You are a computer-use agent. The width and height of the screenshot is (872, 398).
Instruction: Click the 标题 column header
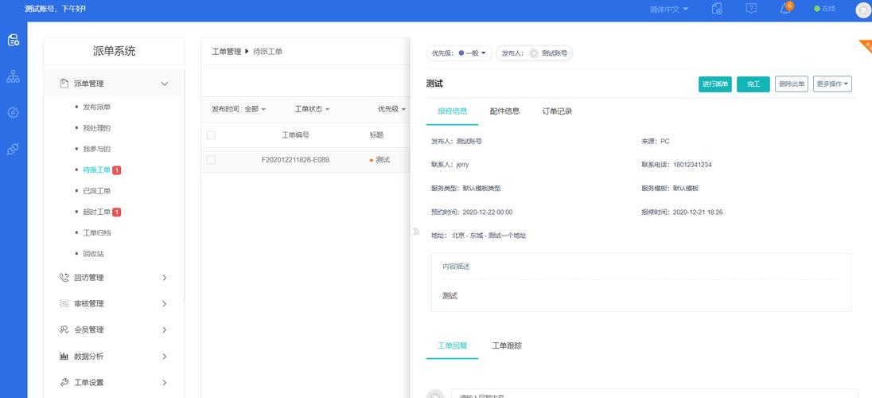click(x=376, y=135)
